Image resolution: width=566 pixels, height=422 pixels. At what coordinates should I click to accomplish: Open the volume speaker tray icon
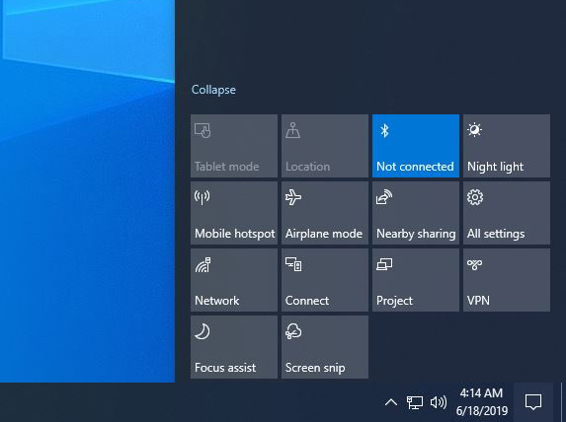(x=439, y=402)
